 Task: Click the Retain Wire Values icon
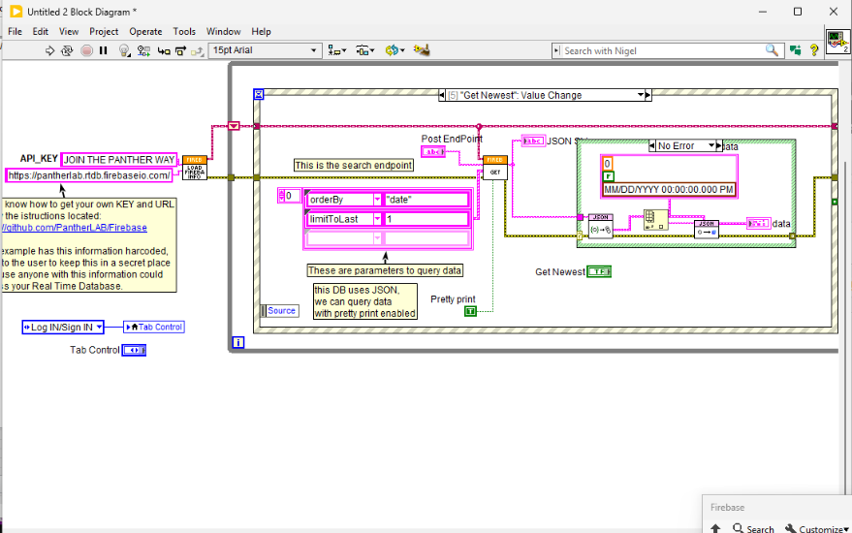(x=142, y=50)
